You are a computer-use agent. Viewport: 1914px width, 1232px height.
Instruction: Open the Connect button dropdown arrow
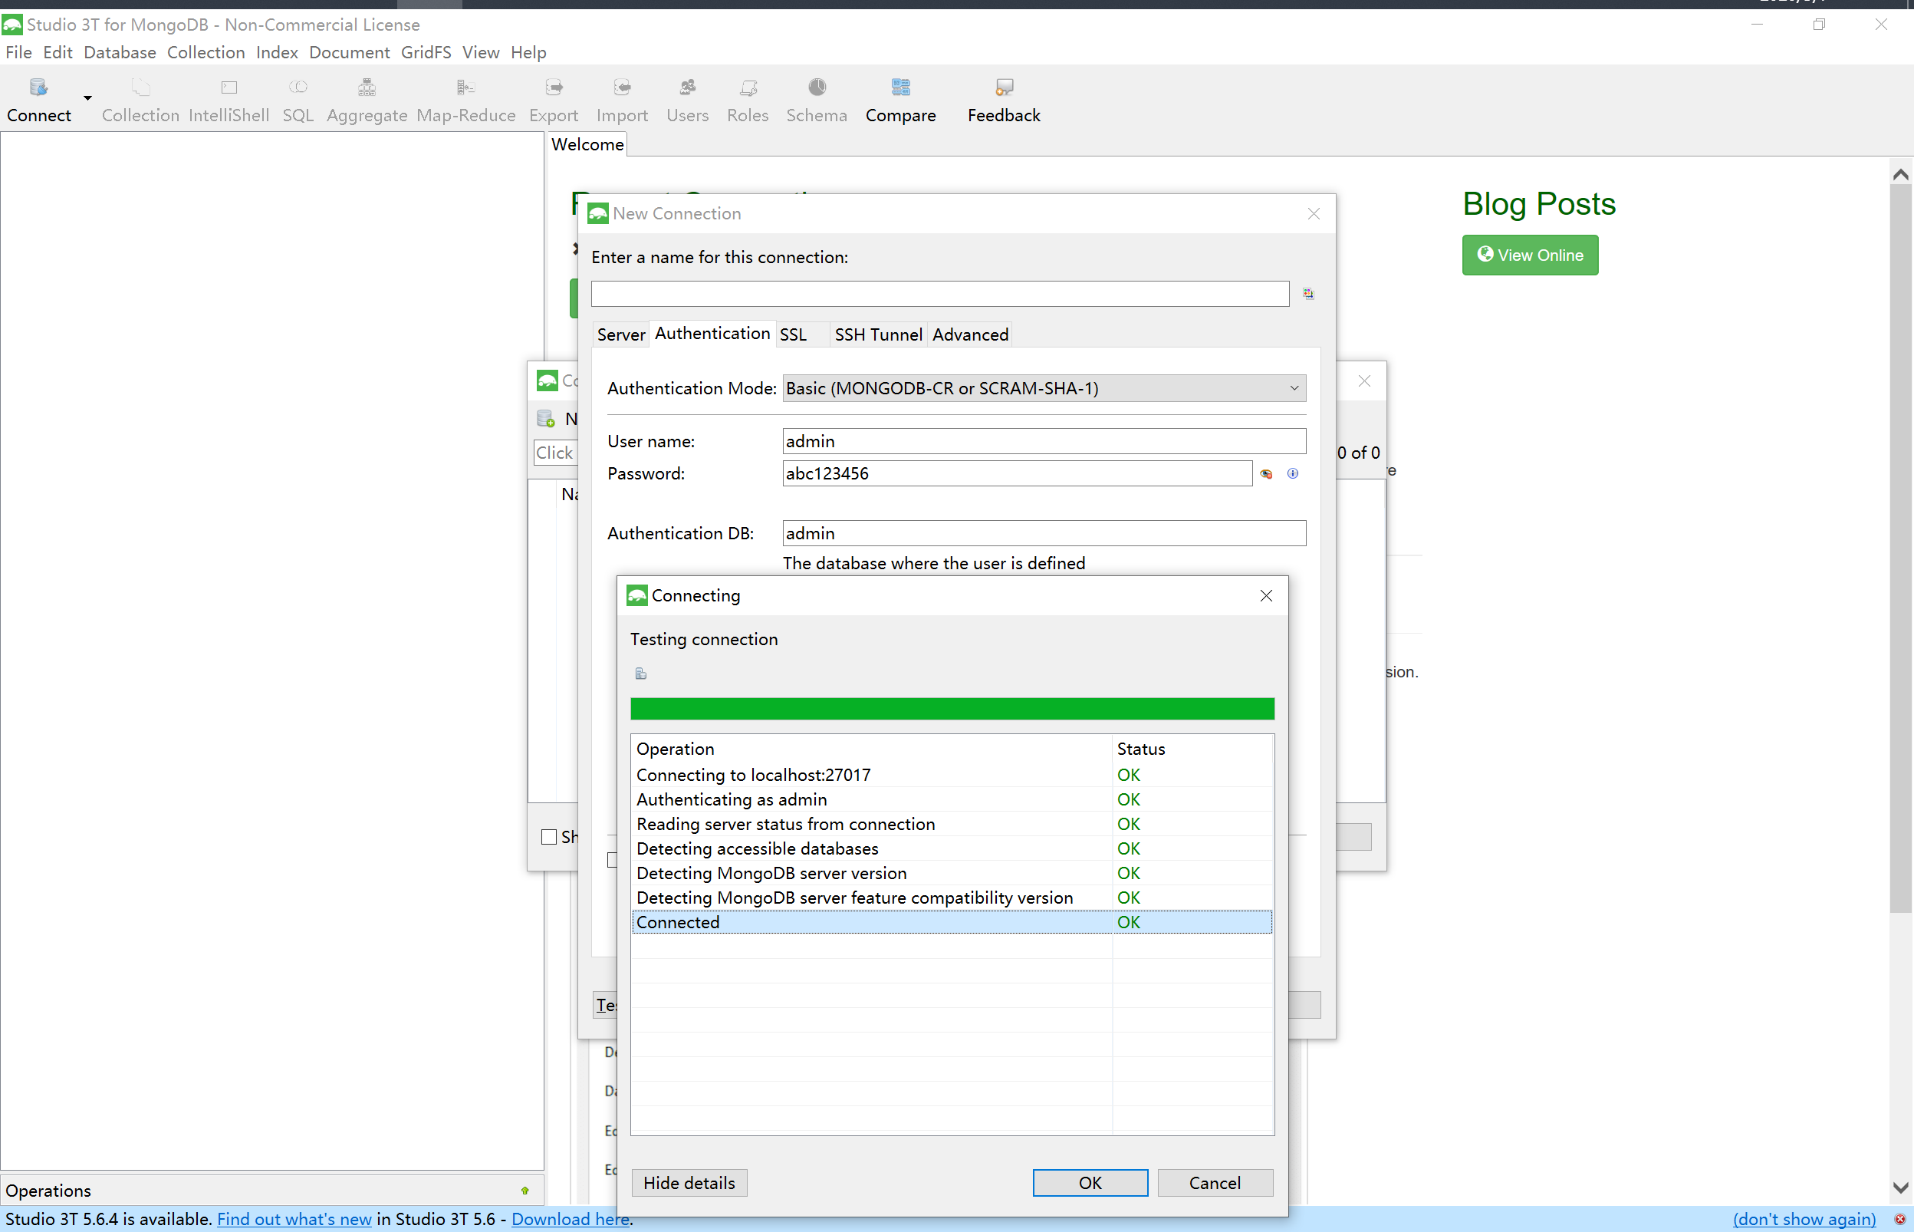(x=87, y=98)
